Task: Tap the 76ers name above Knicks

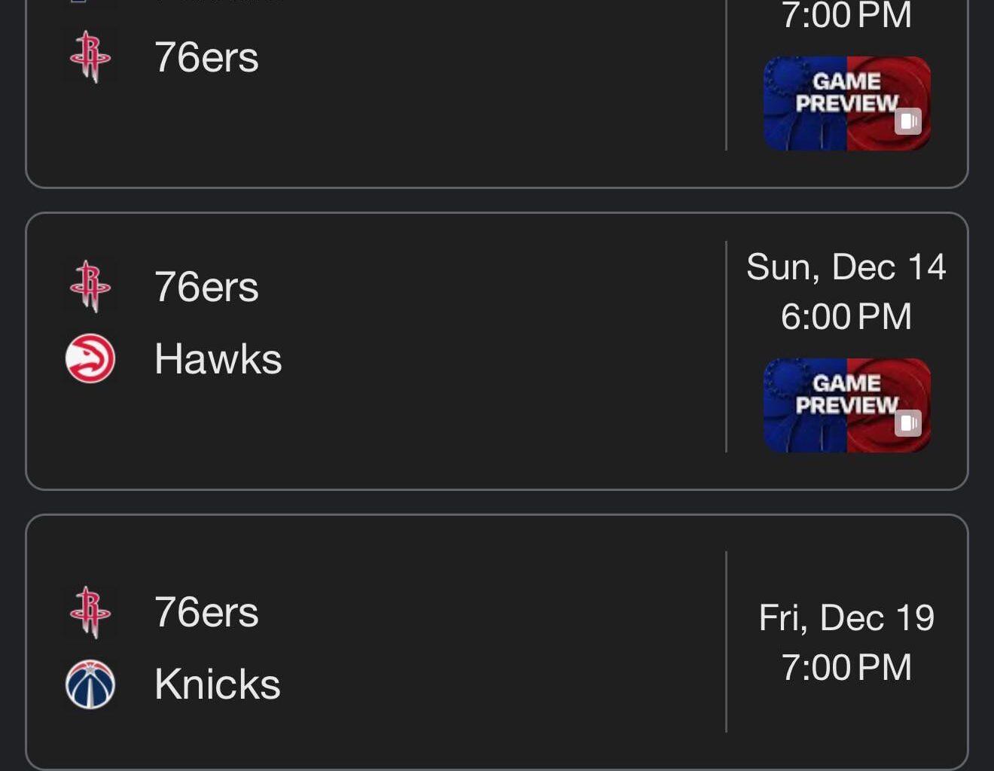Action: coord(206,612)
